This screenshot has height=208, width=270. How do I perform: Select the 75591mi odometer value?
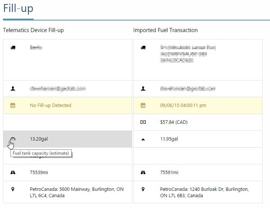click(x=169, y=173)
